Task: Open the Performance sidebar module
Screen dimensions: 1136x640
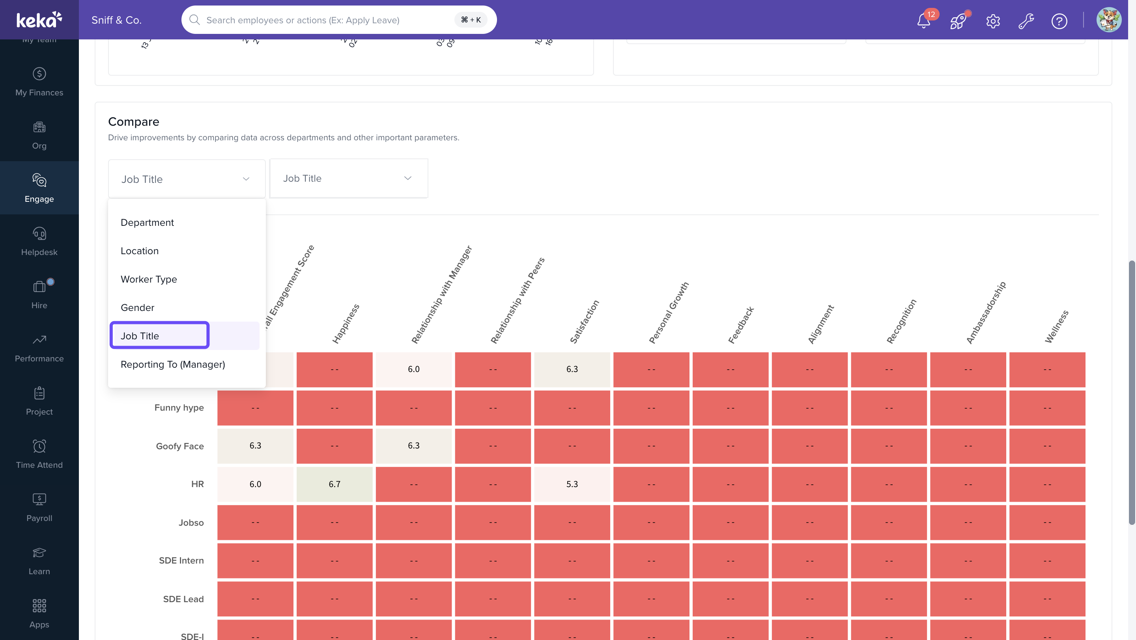Action: pyautogui.click(x=39, y=348)
